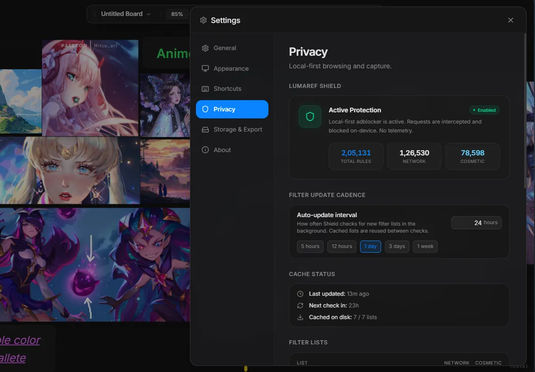The image size is (535, 372).
Task: Click the green Anime title text on board
Action: coord(173,54)
